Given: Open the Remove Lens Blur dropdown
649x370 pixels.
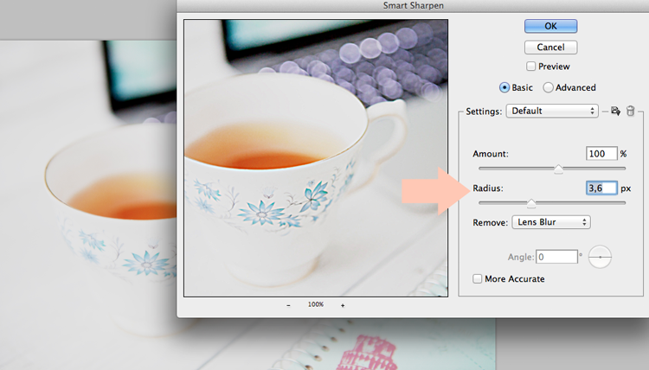Looking at the screenshot, I should tap(551, 222).
